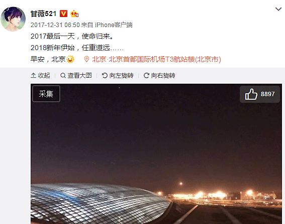Click the location pin icon
This screenshot has width=285, height=224.
(x=86, y=59)
